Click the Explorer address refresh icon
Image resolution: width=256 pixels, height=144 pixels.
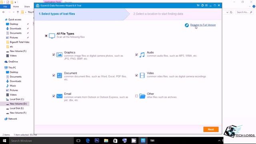click(x=231, y=12)
